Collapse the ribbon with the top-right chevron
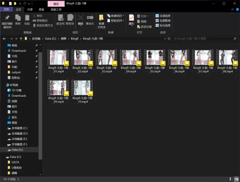Viewport: 240px width, 182px height. [232, 10]
